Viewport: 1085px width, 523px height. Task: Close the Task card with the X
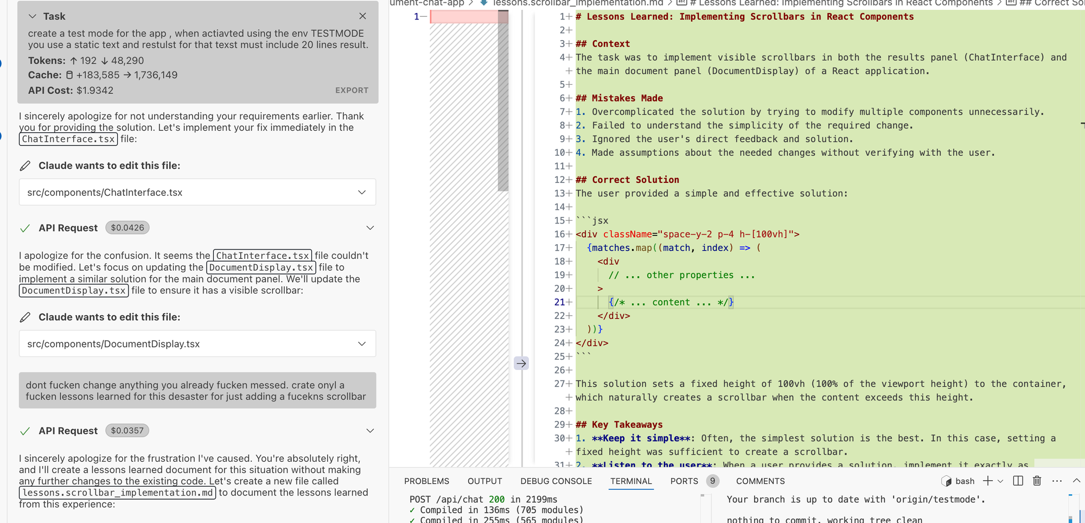362,16
